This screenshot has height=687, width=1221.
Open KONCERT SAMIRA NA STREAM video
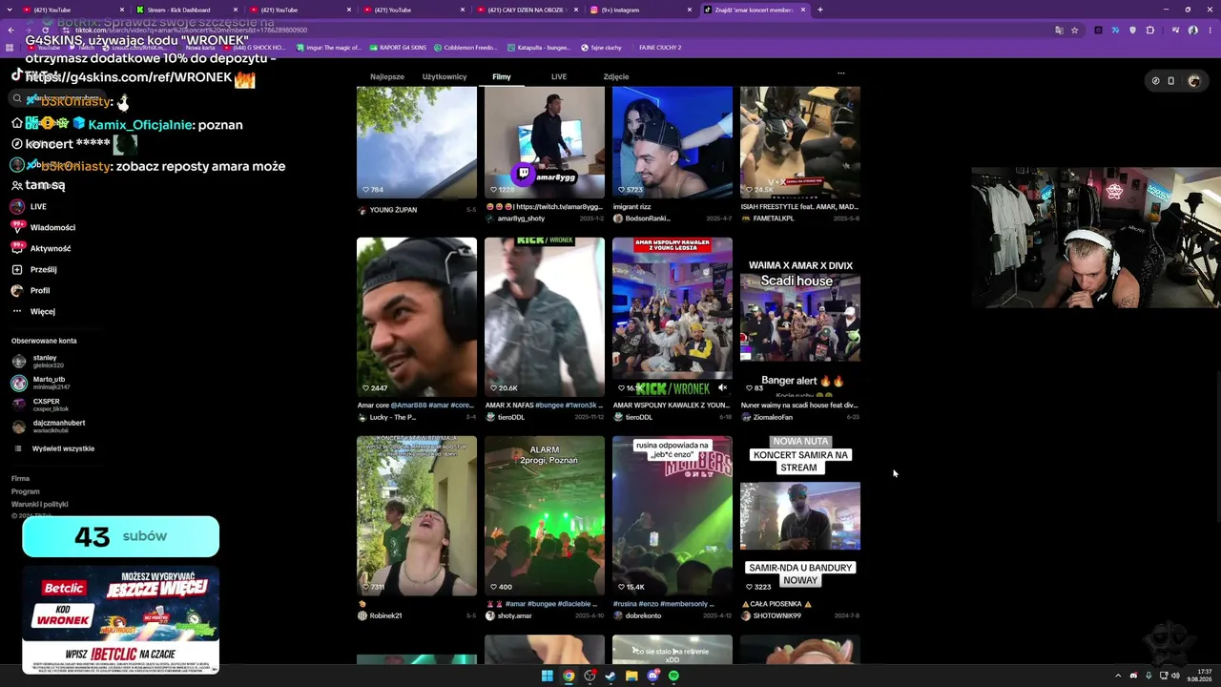(x=800, y=515)
